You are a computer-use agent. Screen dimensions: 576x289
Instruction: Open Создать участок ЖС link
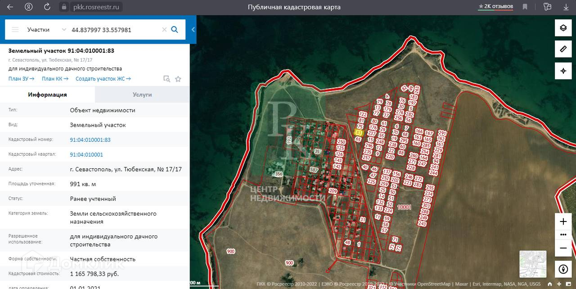coord(103,79)
